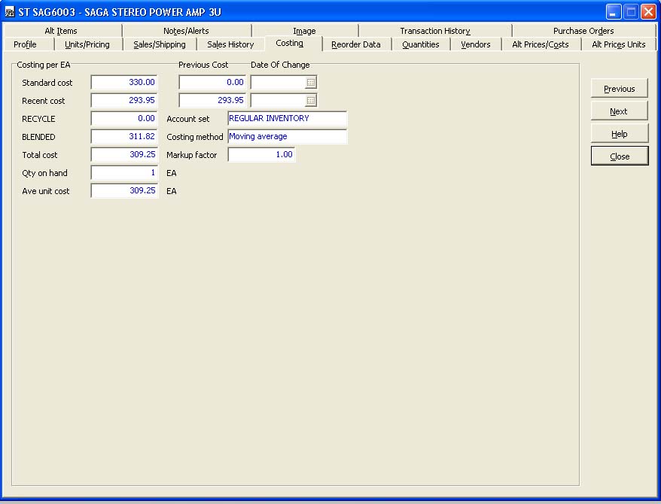Viewport: 661px width, 504px height.
Task: Open the Units/Pricing tab
Action: (87, 44)
